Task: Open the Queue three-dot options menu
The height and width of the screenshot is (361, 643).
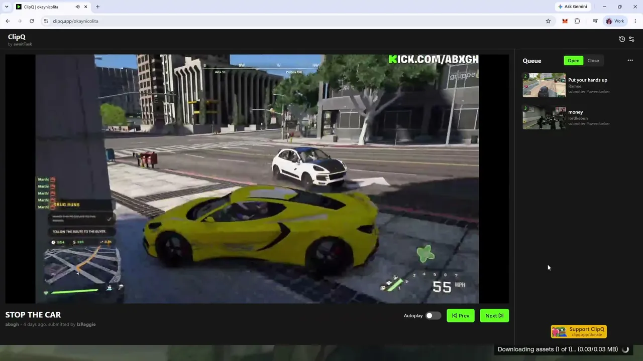Action: [630, 61]
